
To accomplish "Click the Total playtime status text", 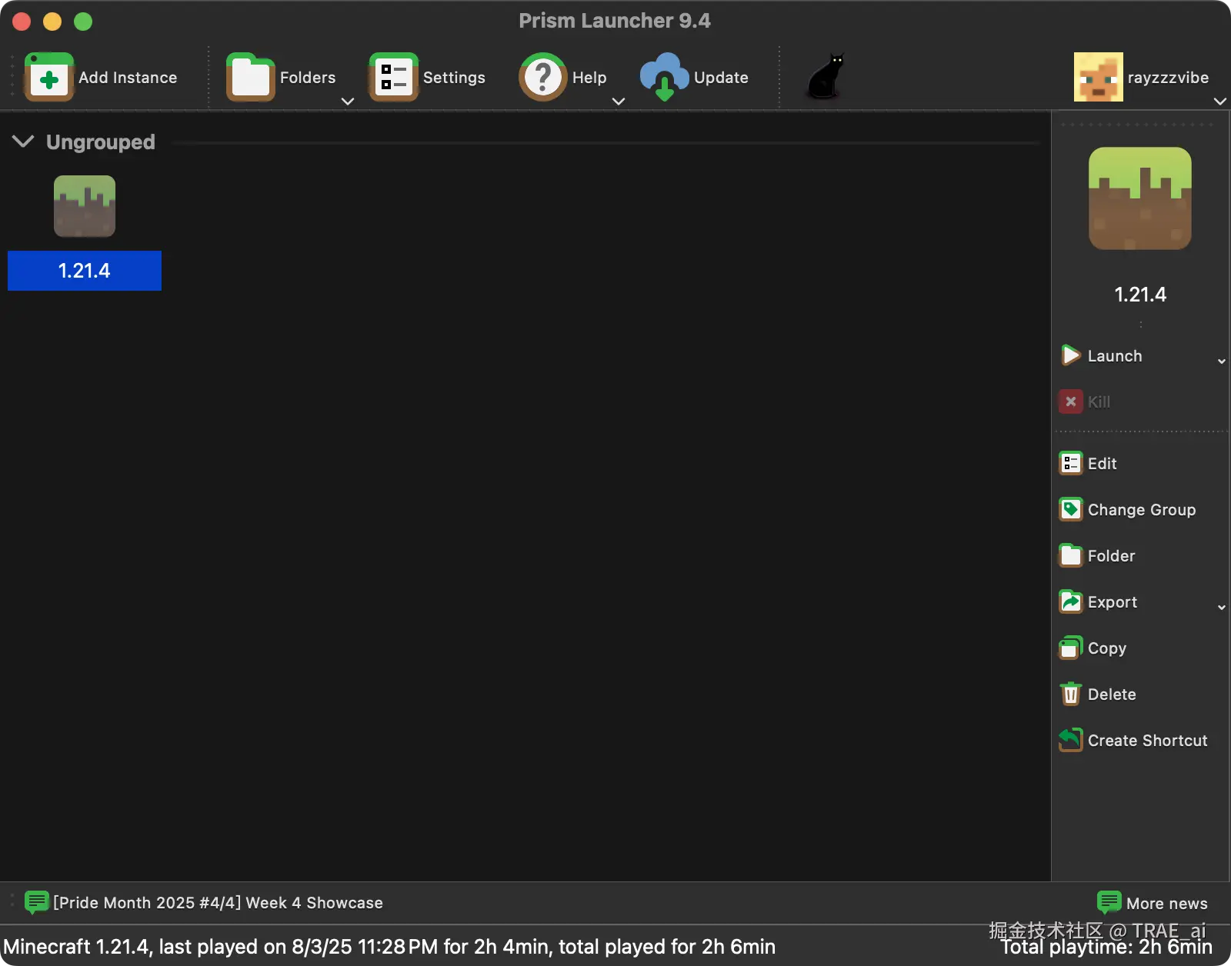I will [x=1106, y=947].
